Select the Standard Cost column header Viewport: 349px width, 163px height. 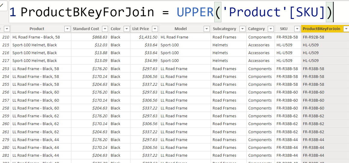pyautogui.click(x=86, y=29)
